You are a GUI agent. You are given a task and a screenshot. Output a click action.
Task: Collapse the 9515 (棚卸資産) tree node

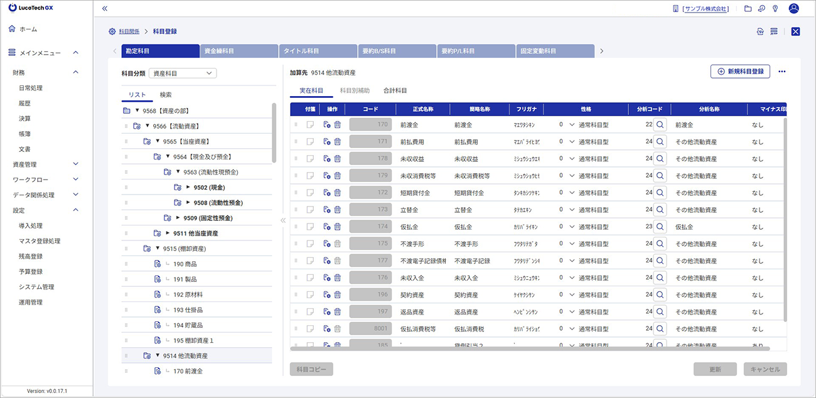(x=158, y=249)
